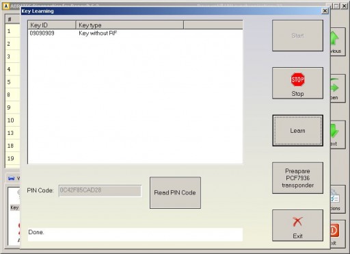Click the PIN Code input field
The width and height of the screenshot is (350, 254).
coord(100,190)
